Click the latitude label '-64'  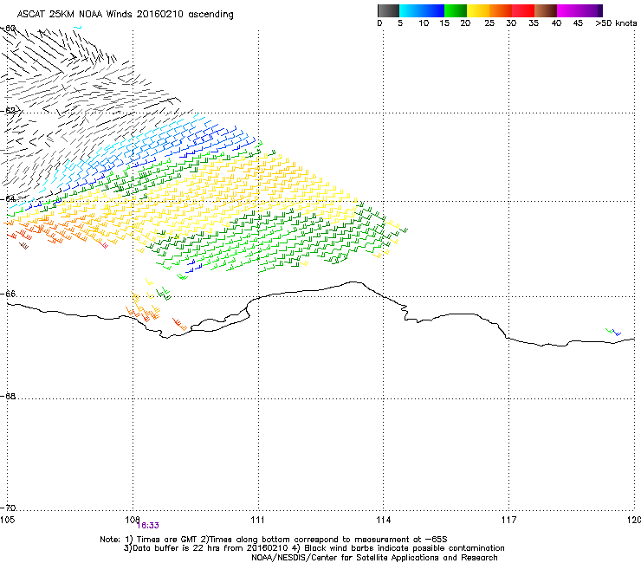pyautogui.click(x=8, y=199)
